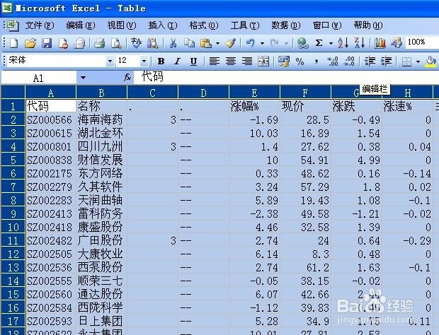Select cell containing 湖北金环
This screenshot has width=439, height=335.
(x=101, y=134)
